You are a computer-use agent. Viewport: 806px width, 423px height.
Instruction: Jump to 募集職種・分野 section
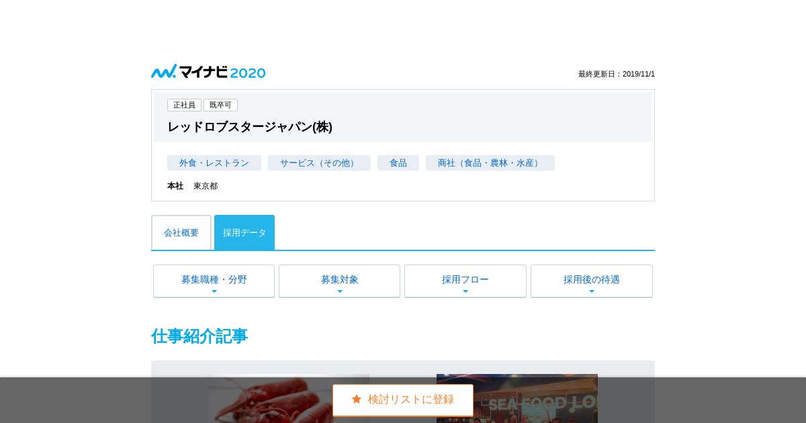click(x=214, y=281)
